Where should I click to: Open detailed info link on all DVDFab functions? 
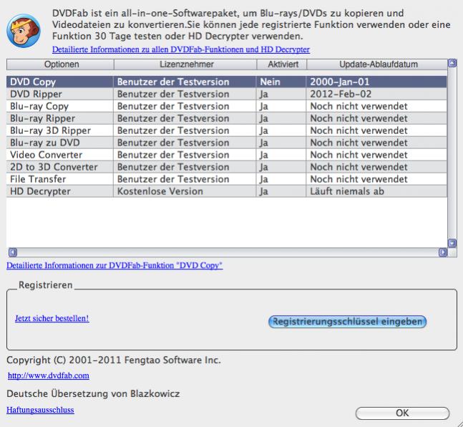(181, 49)
